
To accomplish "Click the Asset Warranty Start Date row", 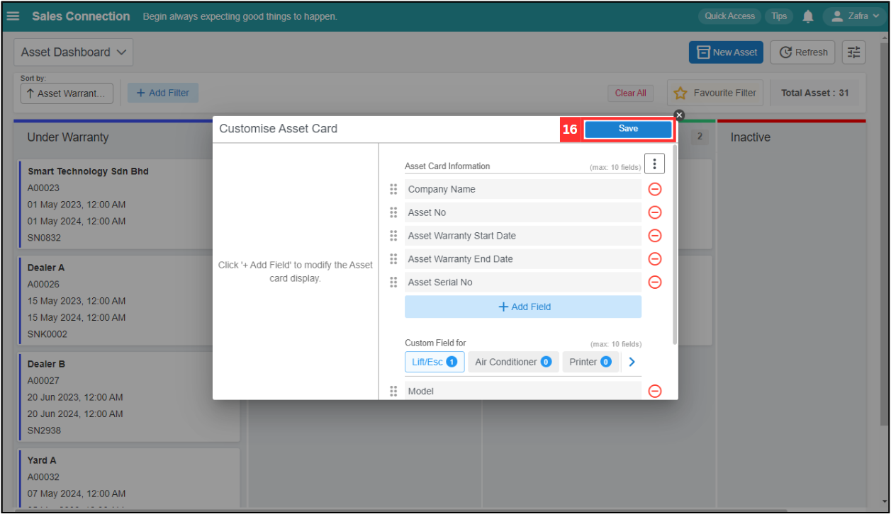I will click(x=523, y=236).
